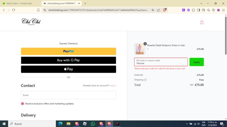Close the chichiclothing.com tab
Screen dimensions: 227x127
tap(79, 4)
